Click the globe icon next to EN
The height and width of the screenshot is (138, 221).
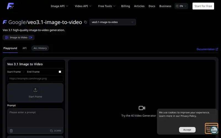[x=177, y=6]
